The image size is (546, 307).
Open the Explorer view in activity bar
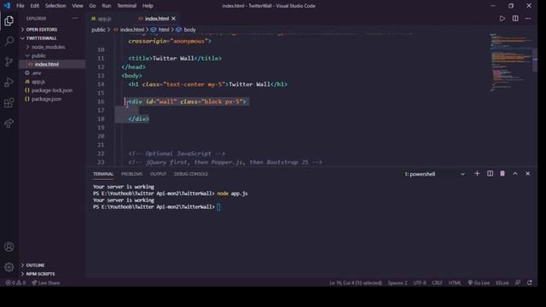pyautogui.click(x=9, y=20)
